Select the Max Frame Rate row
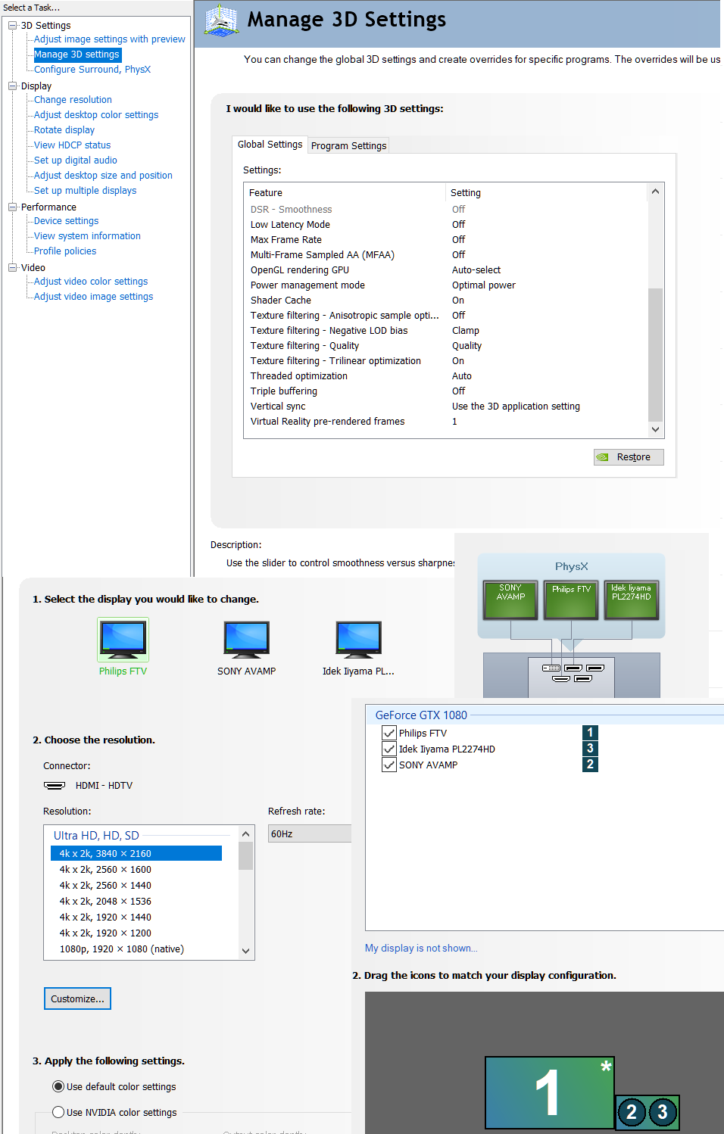The image size is (724, 1134). (447, 240)
